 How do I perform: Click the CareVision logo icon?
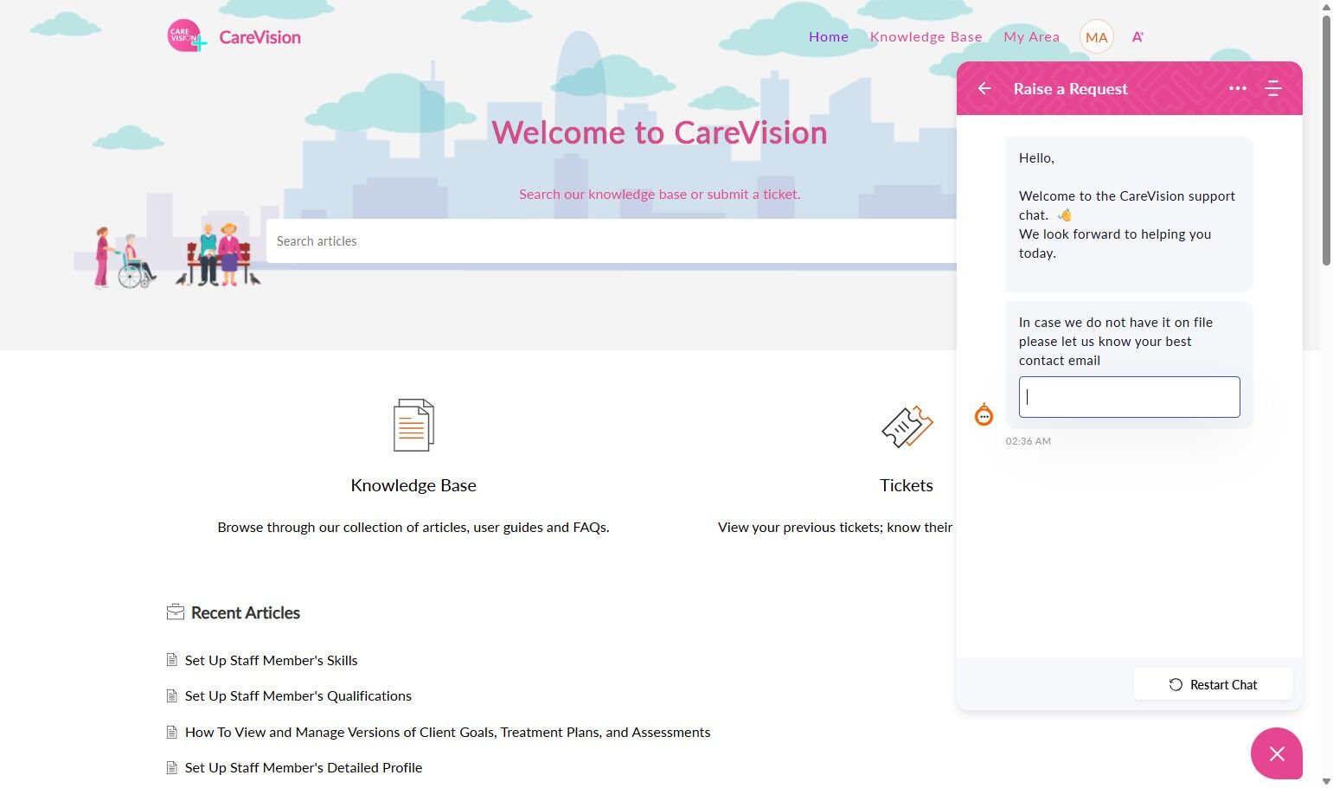click(x=186, y=36)
